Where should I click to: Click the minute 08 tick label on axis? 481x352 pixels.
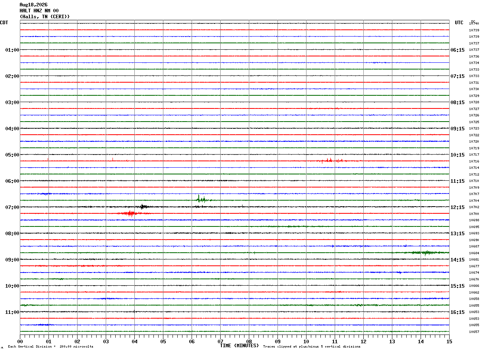click(x=249, y=341)
